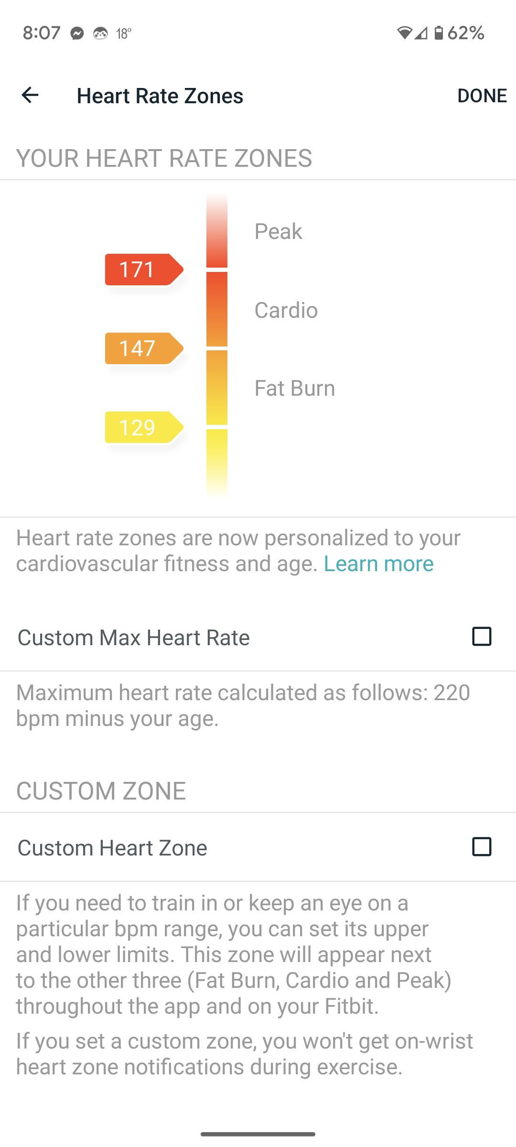
Task: Tap the game controller notification icon
Action: [100, 33]
